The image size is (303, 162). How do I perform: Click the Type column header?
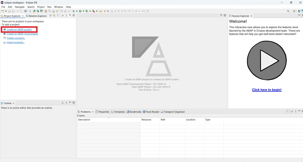(x=214, y=119)
